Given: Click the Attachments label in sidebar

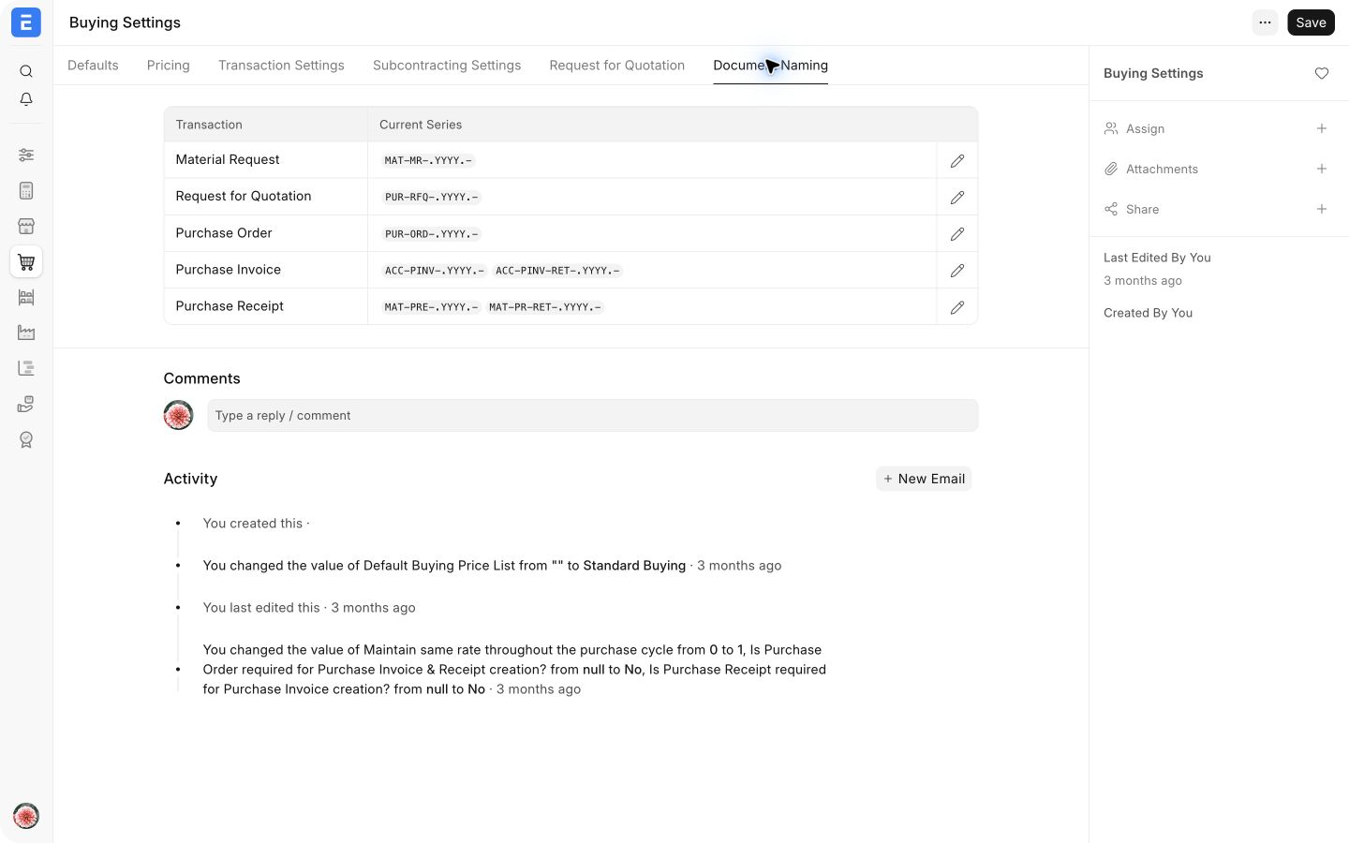Looking at the screenshot, I should coord(1162,169).
